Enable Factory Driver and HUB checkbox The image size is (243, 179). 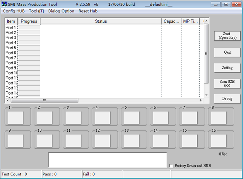click(171, 166)
